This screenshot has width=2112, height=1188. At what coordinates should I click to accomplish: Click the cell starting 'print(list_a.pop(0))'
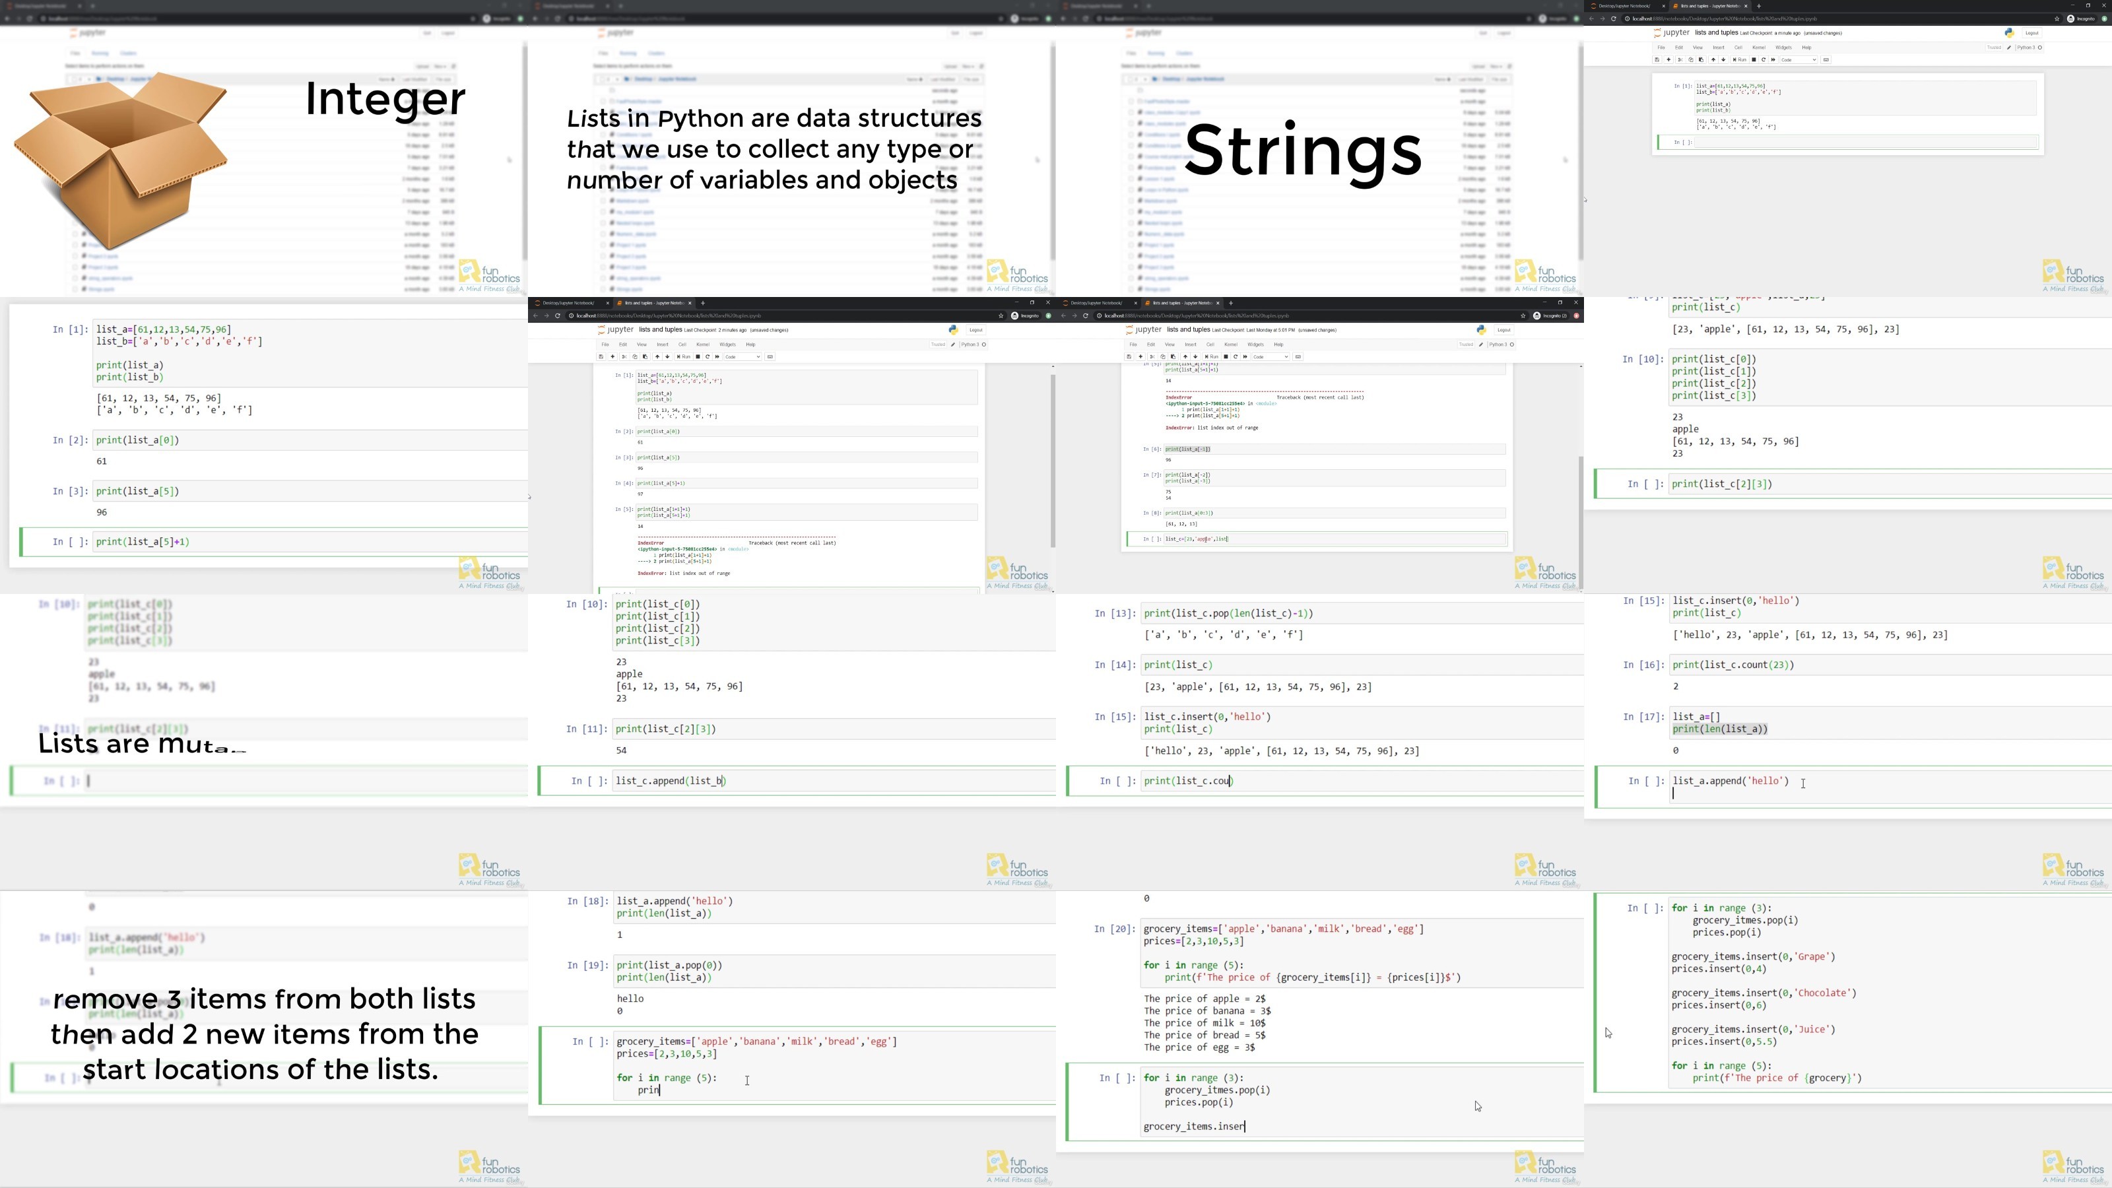[835, 972]
